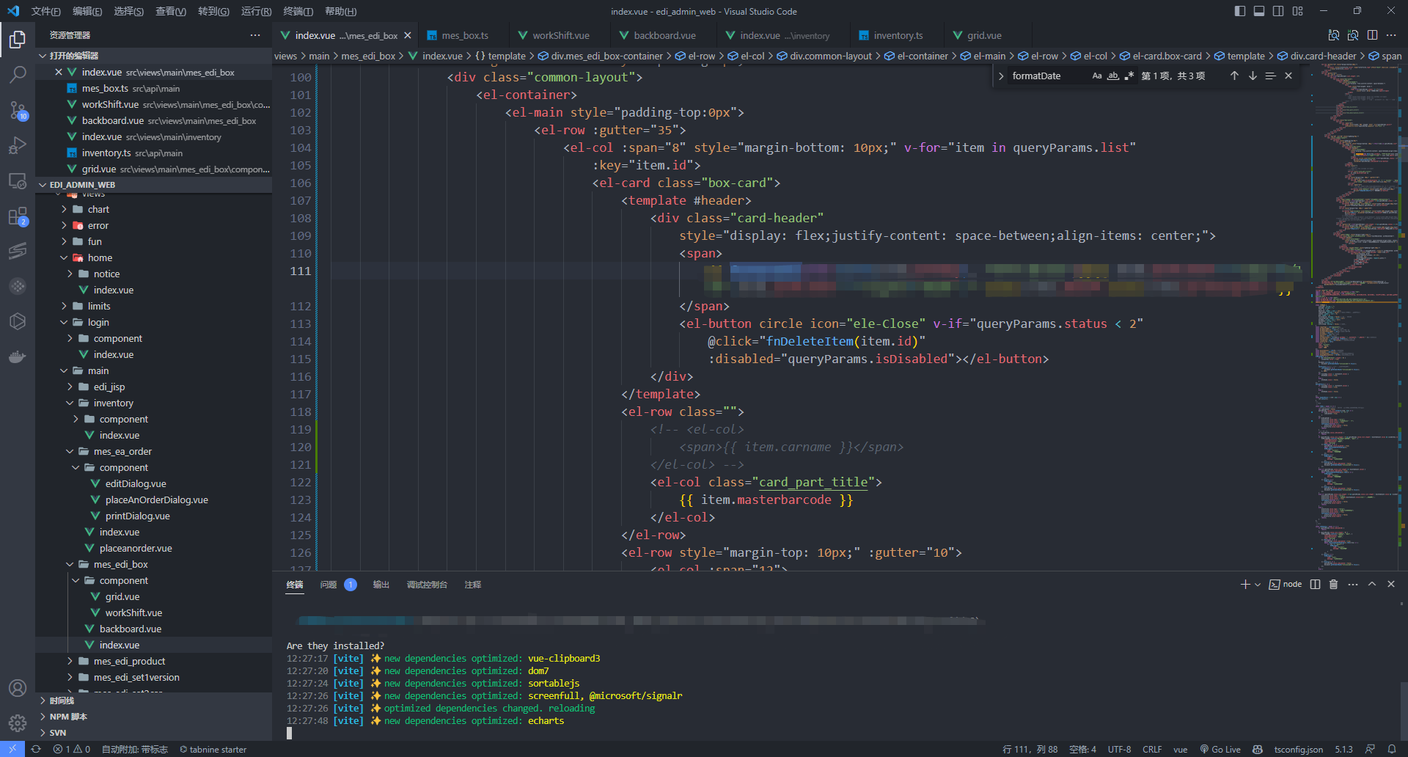Expand the 时间线 section
This screenshot has width=1408, height=757.
click(154, 701)
